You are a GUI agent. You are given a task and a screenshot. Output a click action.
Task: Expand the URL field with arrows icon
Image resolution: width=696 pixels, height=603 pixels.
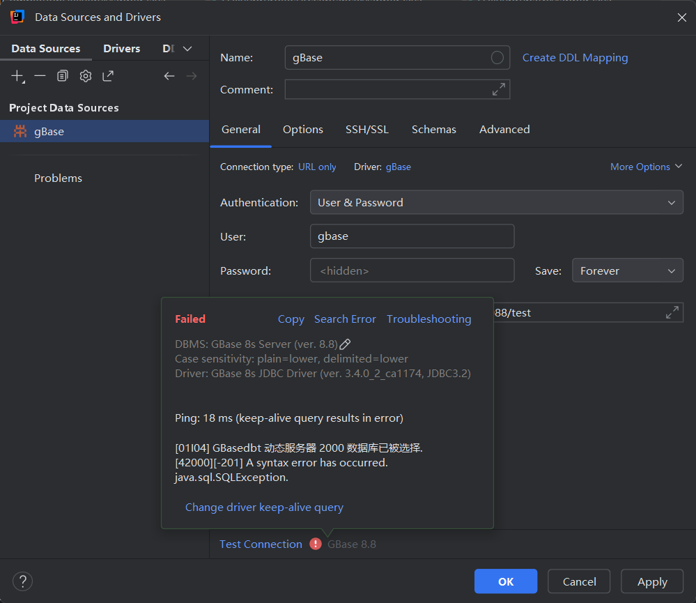click(x=672, y=312)
